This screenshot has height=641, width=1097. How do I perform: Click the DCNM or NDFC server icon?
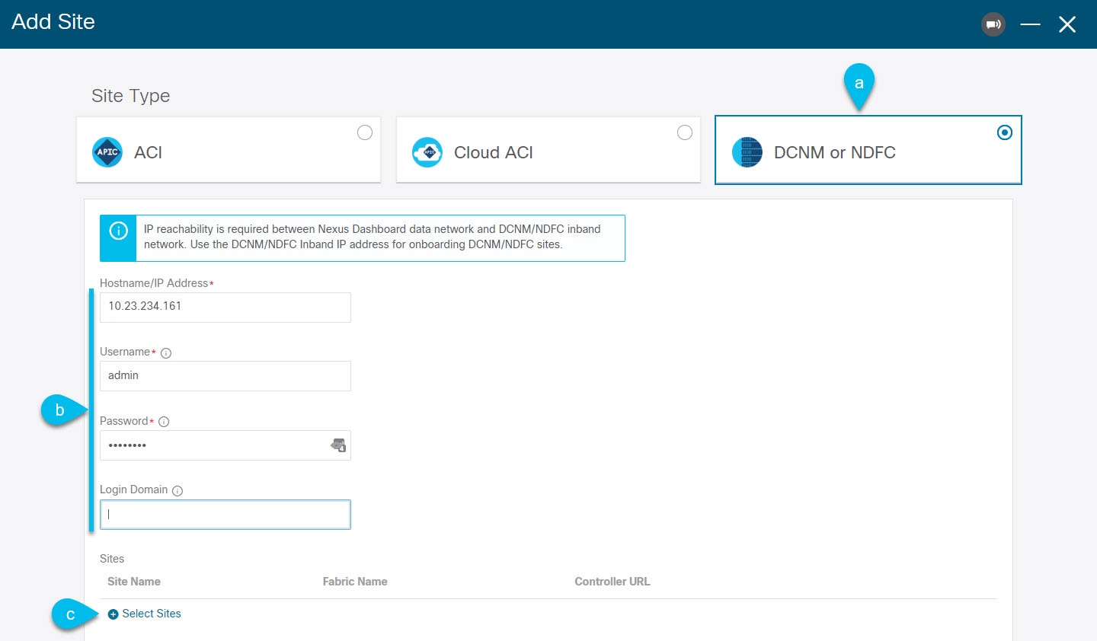coord(747,152)
